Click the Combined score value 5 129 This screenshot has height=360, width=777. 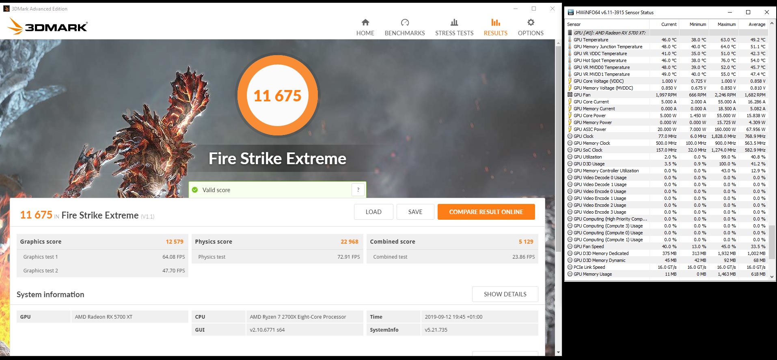[526, 242]
